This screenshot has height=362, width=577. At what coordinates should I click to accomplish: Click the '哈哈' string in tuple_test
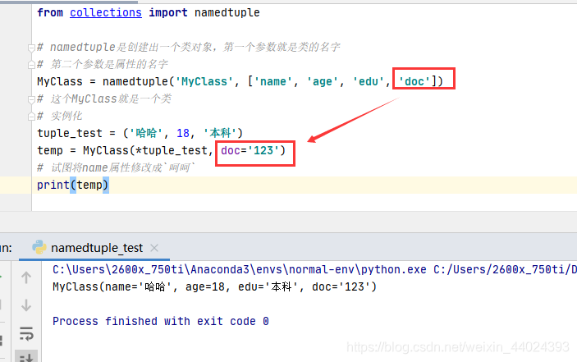tap(146, 133)
